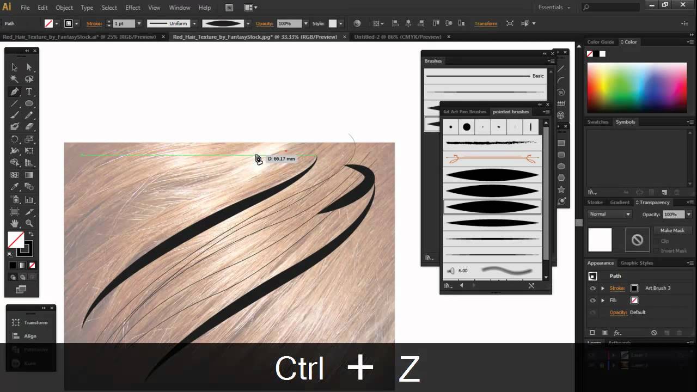Click the Change Screen Mode icon
This screenshot has height=392, width=697.
[21, 290]
